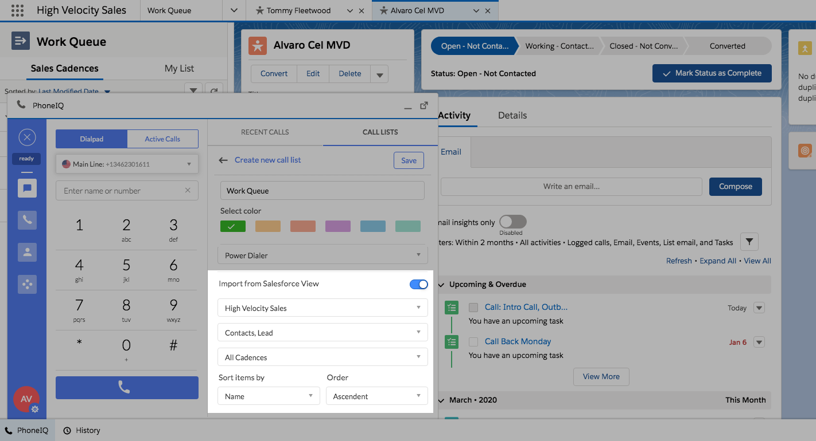The width and height of the screenshot is (816, 441).
Task: Switch to the Sales Cadences tab
Action: coord(64,68)
